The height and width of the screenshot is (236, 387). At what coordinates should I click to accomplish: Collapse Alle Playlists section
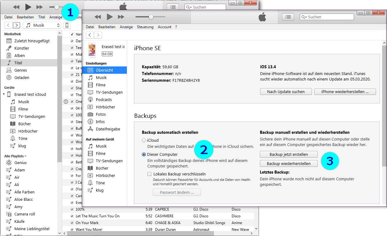(25, 156)
